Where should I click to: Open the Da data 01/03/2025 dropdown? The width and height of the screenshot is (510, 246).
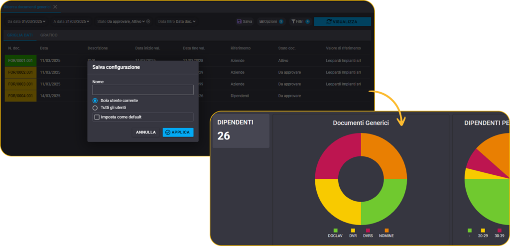(26, 21)
